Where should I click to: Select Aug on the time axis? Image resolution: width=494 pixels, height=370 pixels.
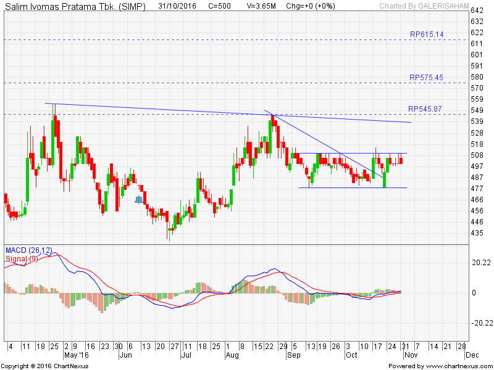[232, 356]
